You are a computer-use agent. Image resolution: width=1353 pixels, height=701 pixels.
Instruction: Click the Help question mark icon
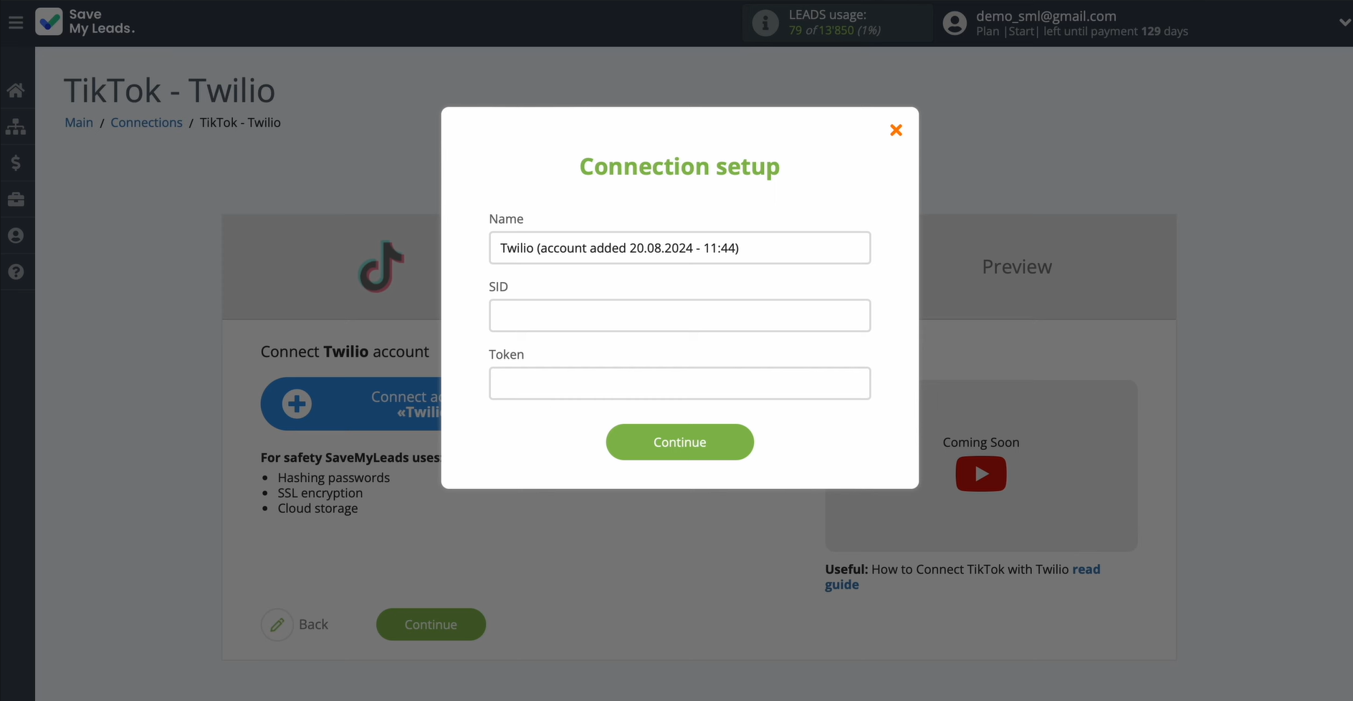tap(16, 271)
